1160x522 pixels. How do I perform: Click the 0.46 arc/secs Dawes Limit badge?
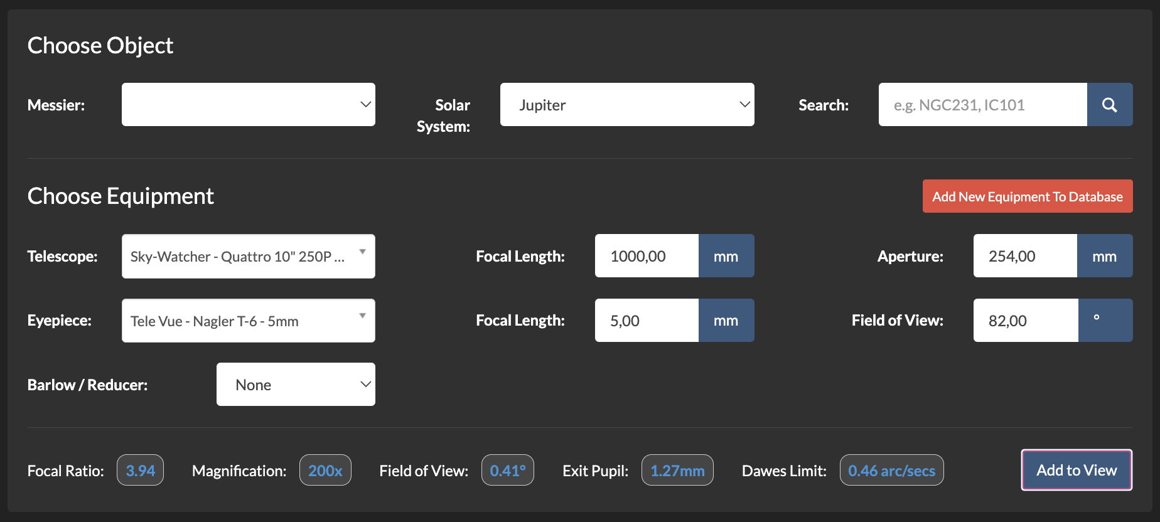(891, 471)
